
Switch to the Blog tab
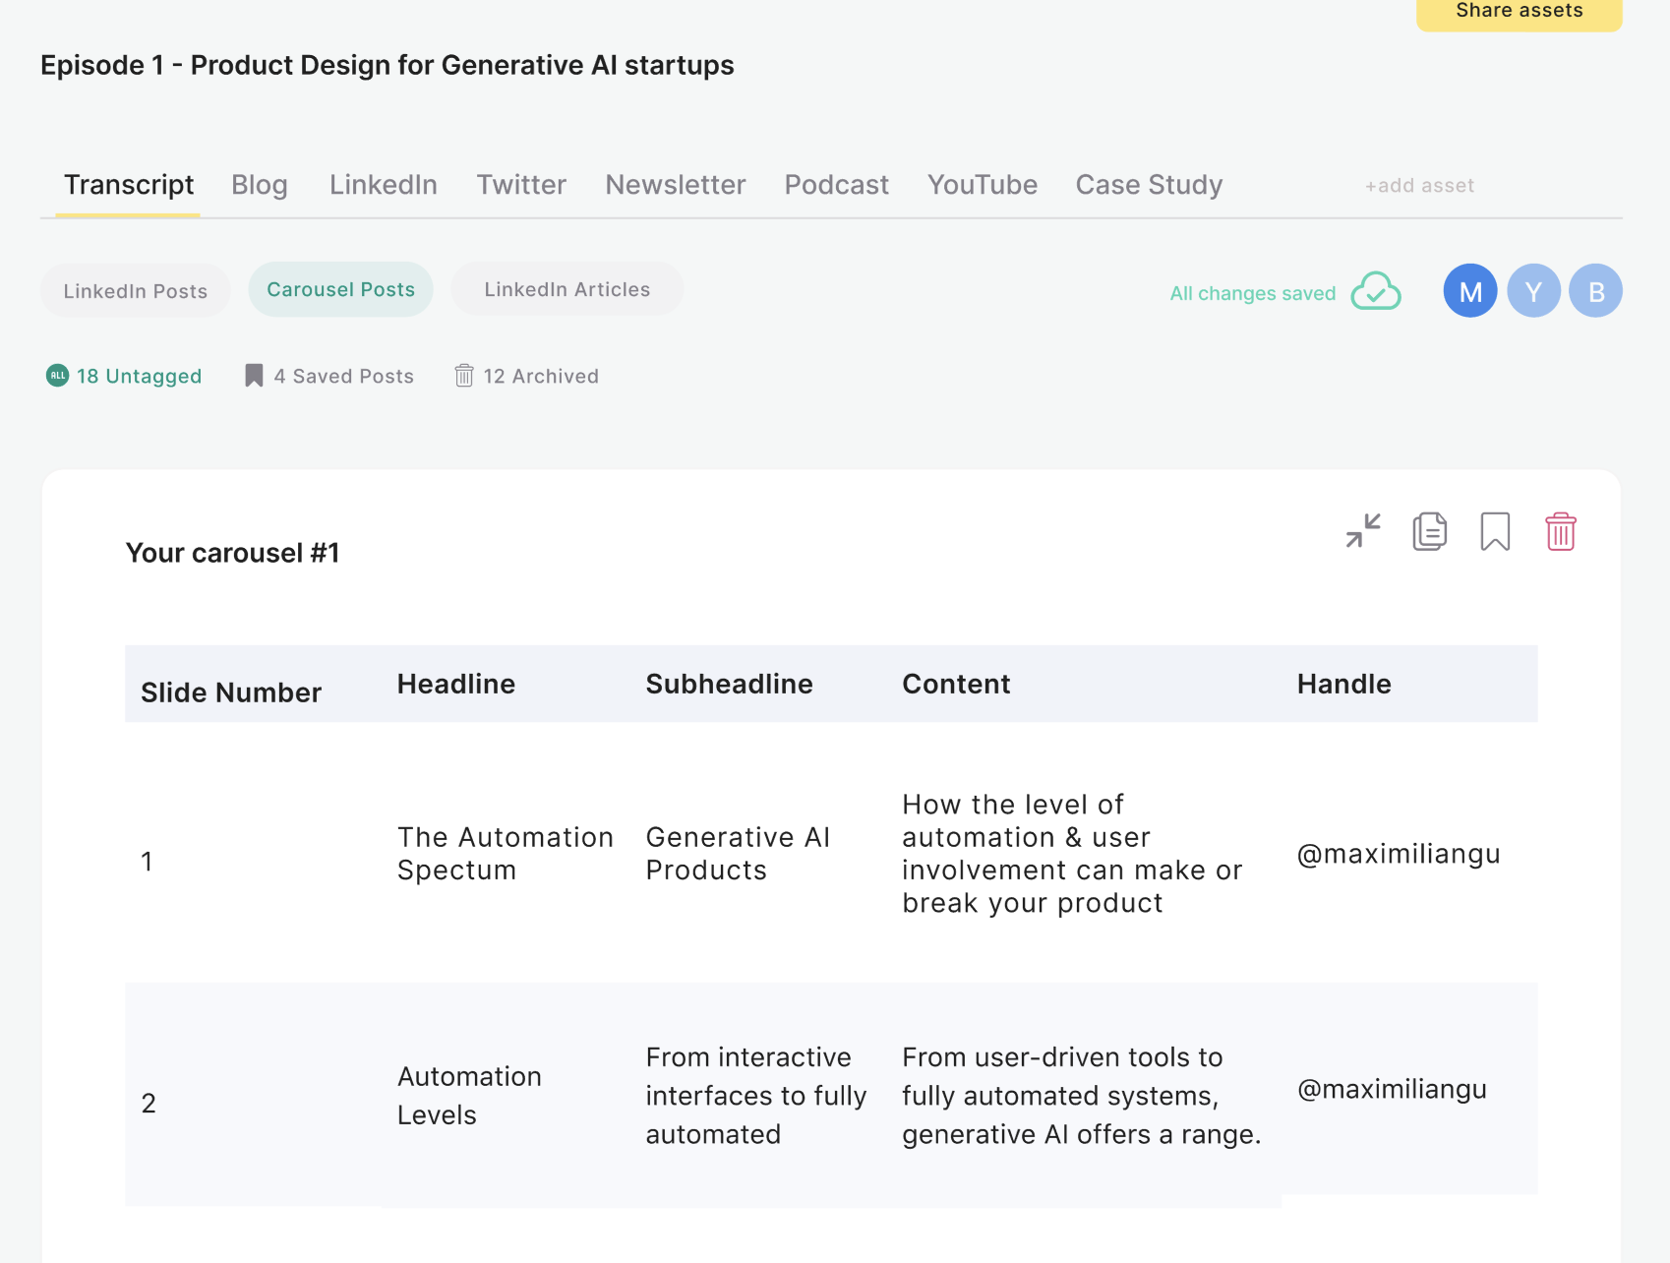pyautogui.click(x=259, y=185)
